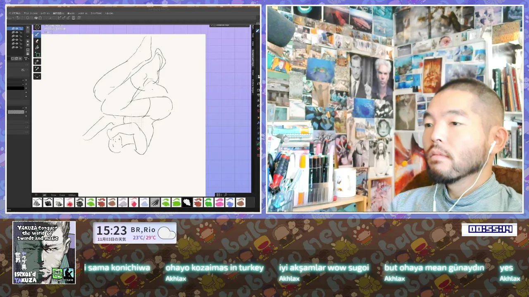Select the dark hatching lines brush thumbnail
Viewport: 529px width, 297px height.
155,202
